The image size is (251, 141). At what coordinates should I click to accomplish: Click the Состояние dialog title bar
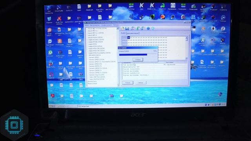click(x=138, y=48)
